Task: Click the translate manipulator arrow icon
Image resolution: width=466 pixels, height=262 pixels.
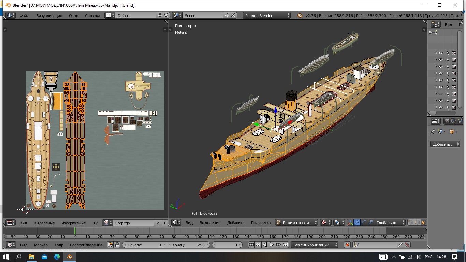Action: (x=357, y=223)
